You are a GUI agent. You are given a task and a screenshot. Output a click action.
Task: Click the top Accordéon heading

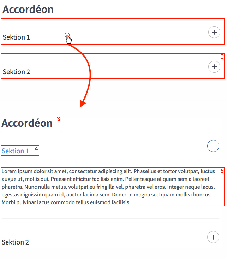(28, 9)
